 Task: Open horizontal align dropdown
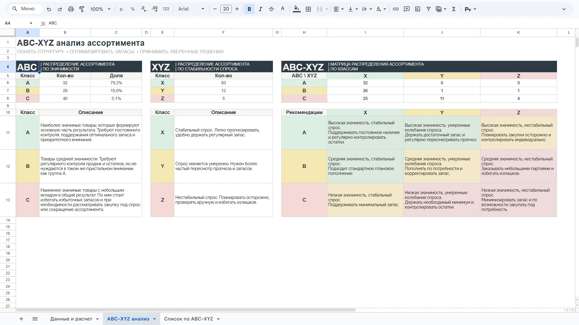point(339,9)
